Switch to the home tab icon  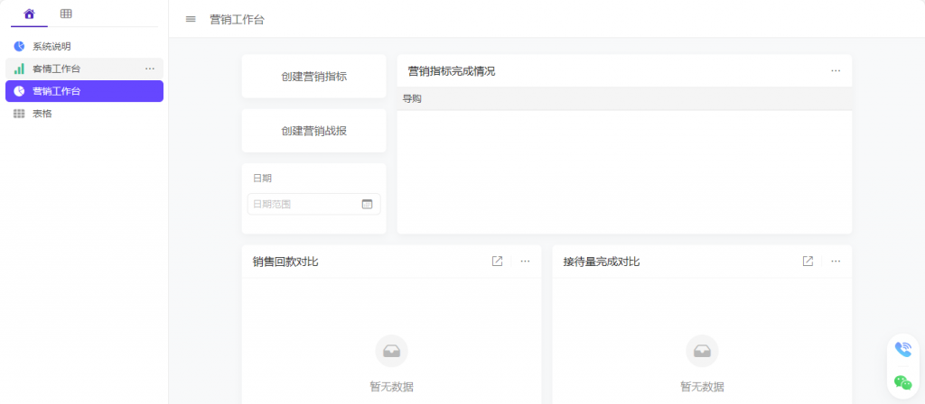[x=29, y=14]
